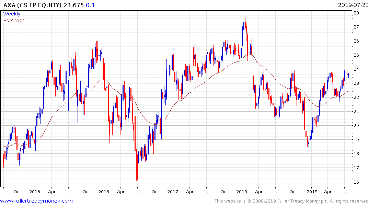Click the '18' price axis label
Image resolution: width=369 pixels, height=206 pixels.
coord(356,154)
